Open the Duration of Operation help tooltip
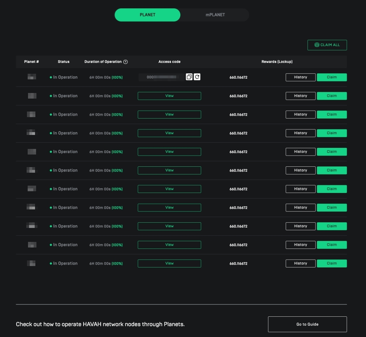Viewport: 366px width, 337px height. click(x=126, y=62)
